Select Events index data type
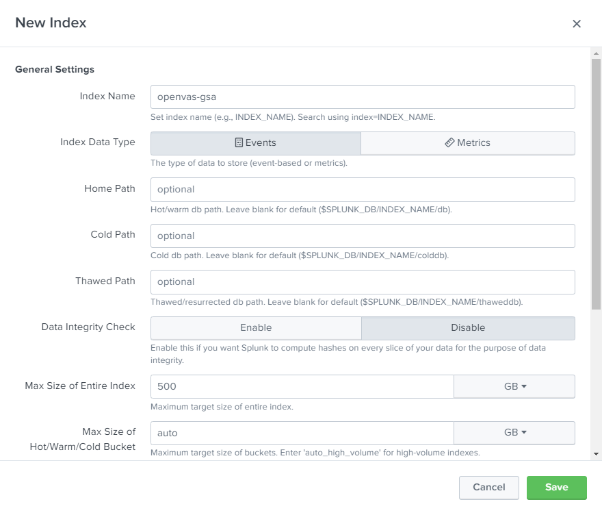This screenshot has width=602, height=515. [x=256, y=143]
